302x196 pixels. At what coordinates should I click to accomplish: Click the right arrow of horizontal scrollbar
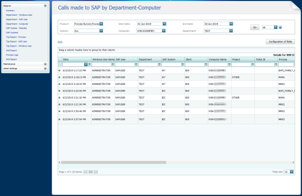point(293,162)
